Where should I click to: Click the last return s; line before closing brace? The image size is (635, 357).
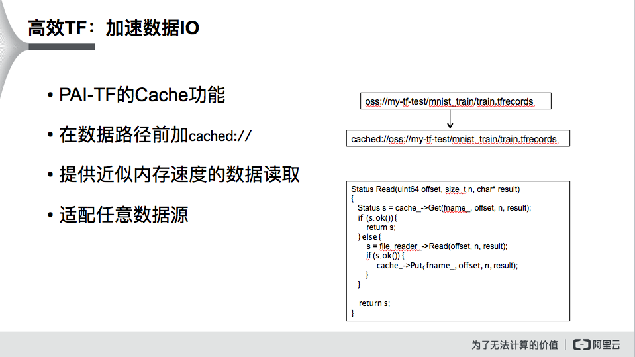374,303
